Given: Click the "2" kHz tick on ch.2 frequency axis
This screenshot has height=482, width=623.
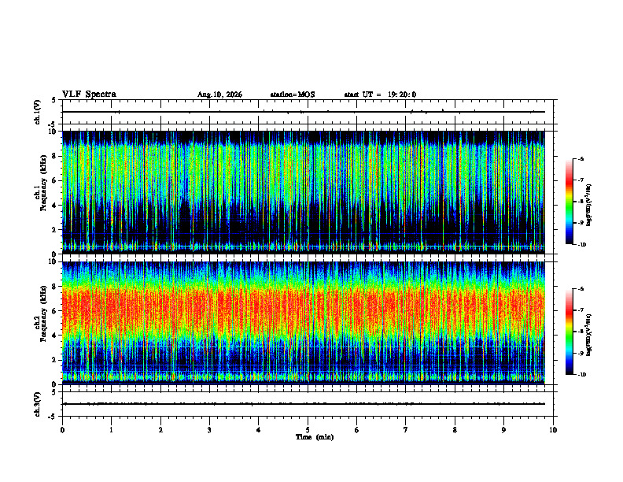Looking at the screenshot, I should [55, 360].
